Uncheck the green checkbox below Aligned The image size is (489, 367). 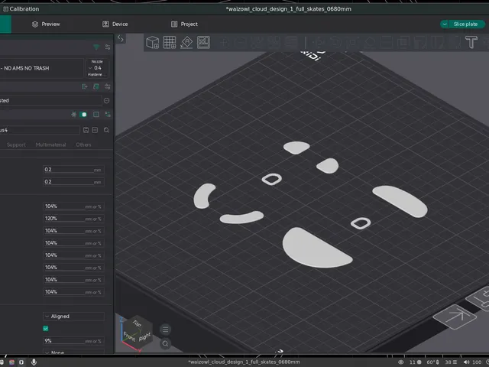[x=46, y=328]
